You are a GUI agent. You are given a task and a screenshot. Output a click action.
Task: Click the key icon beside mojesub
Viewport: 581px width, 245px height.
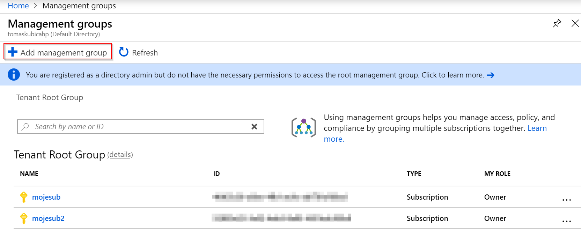23,197
